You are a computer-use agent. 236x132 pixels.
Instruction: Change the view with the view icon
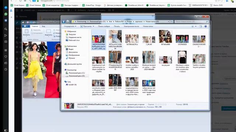pos(193,26)
